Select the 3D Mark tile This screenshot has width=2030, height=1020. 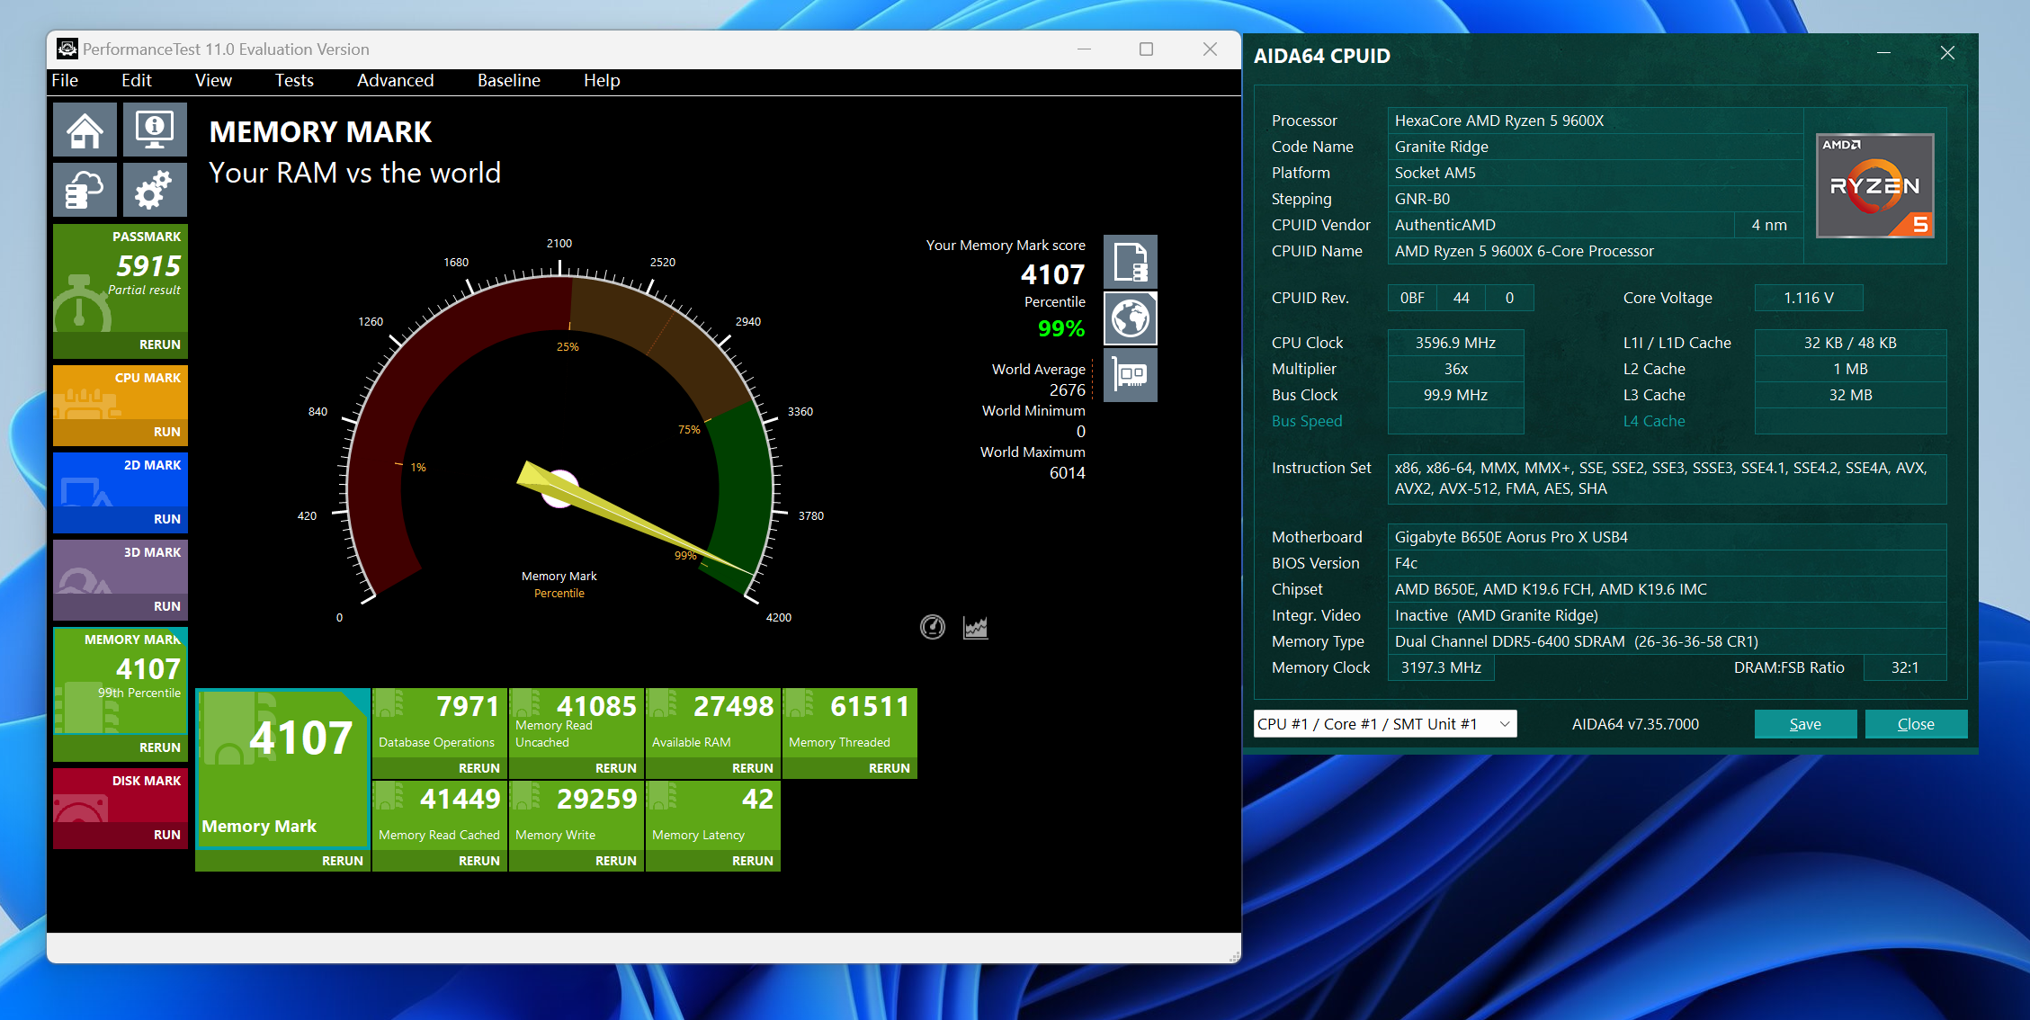coord(121,568)
